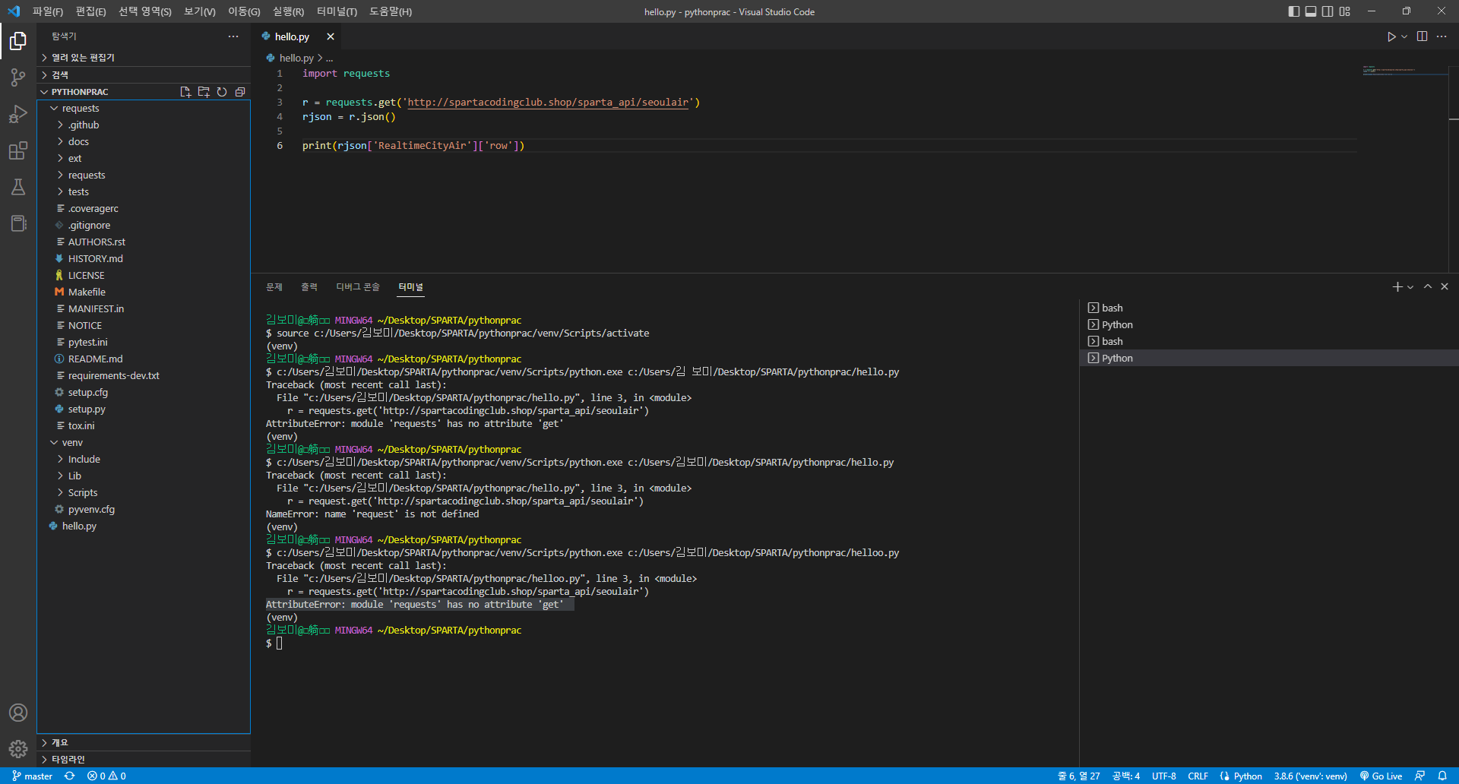1459x784 pixels.
Task: Switch to the Debug Console tab
Action: point(358,286)
